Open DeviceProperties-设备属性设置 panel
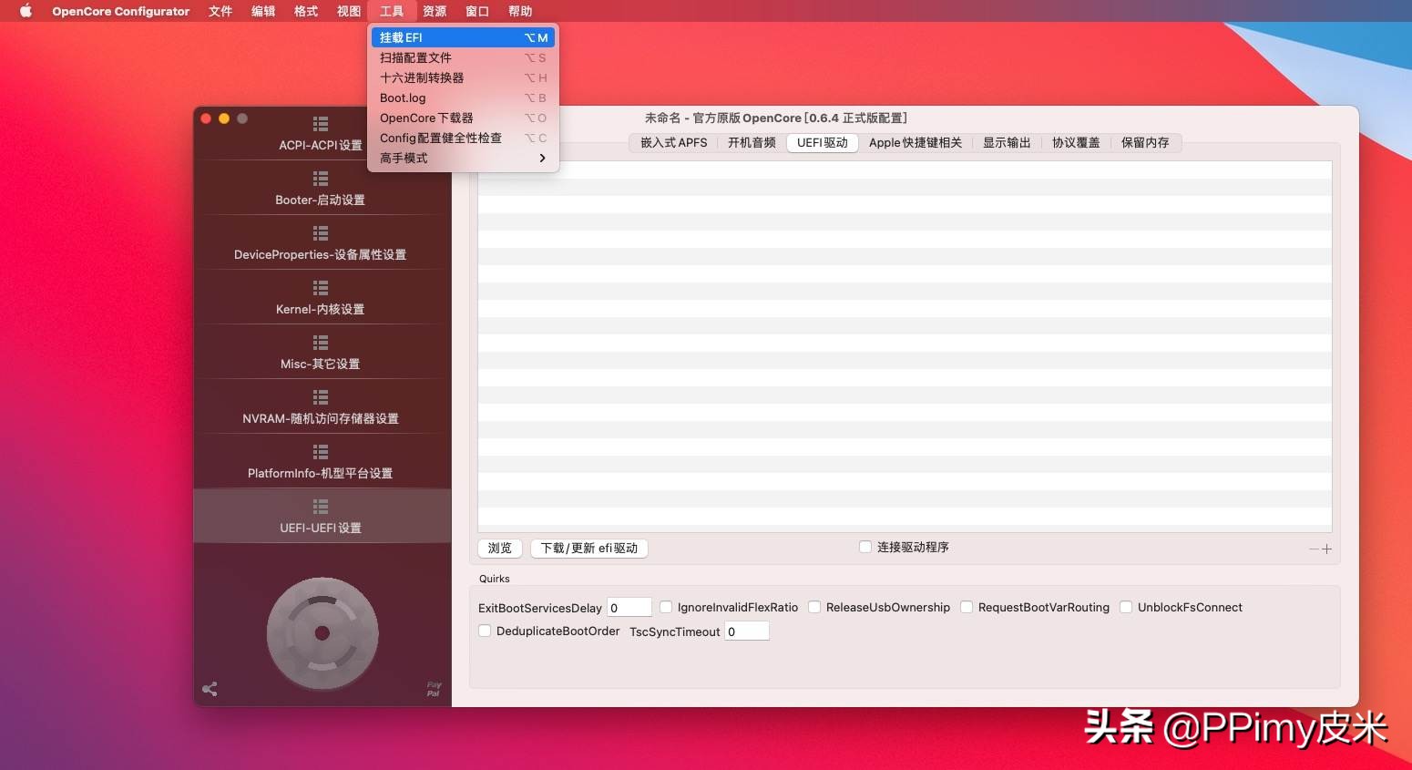The image size is (1412, 770). coord(321,243)
